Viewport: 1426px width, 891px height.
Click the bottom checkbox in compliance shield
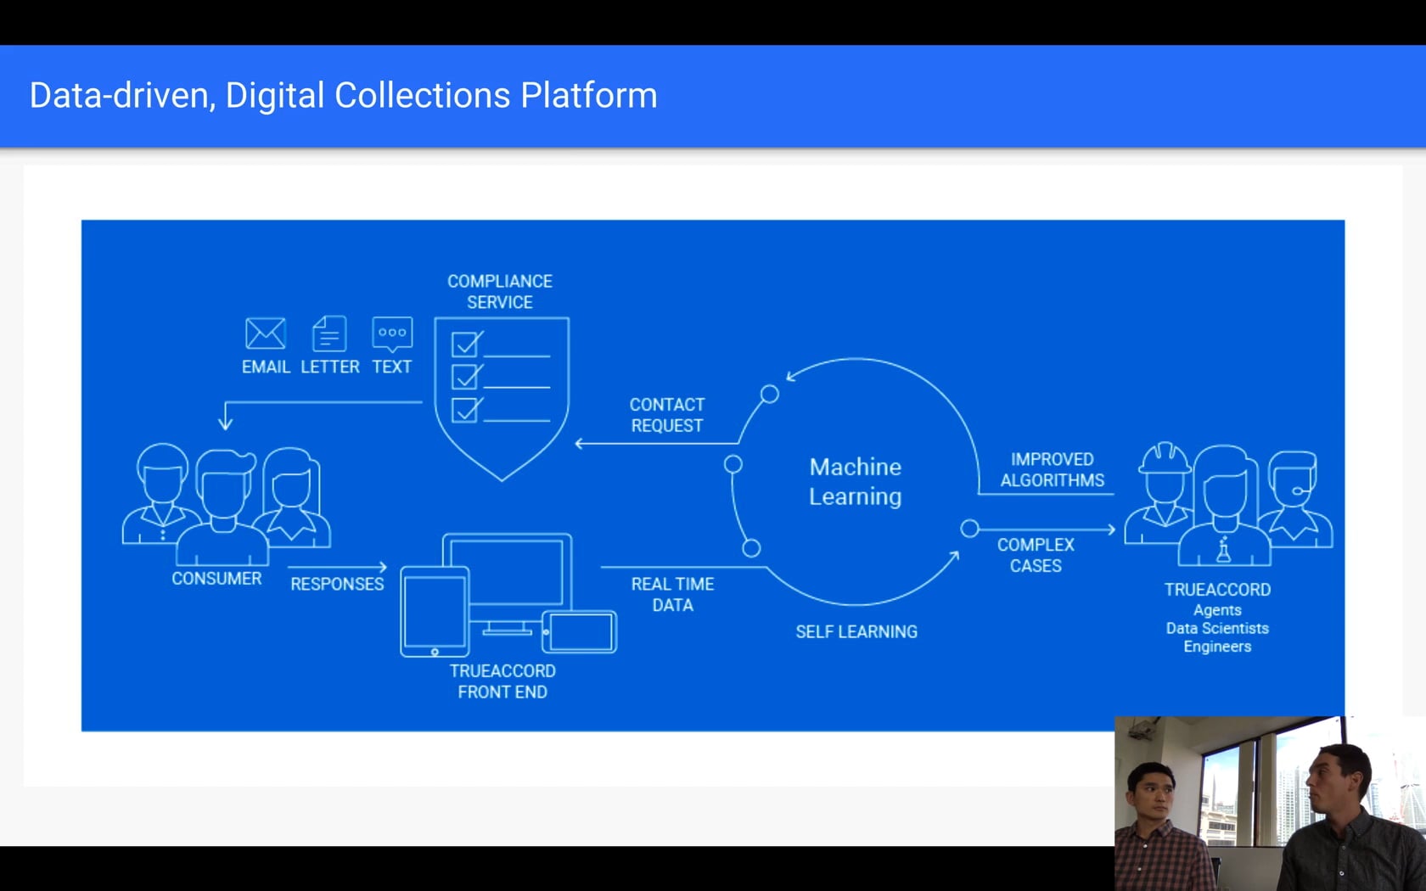466,410
